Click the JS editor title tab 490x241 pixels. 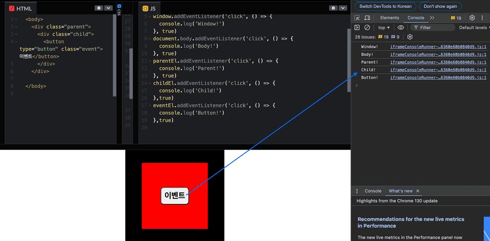149,9
